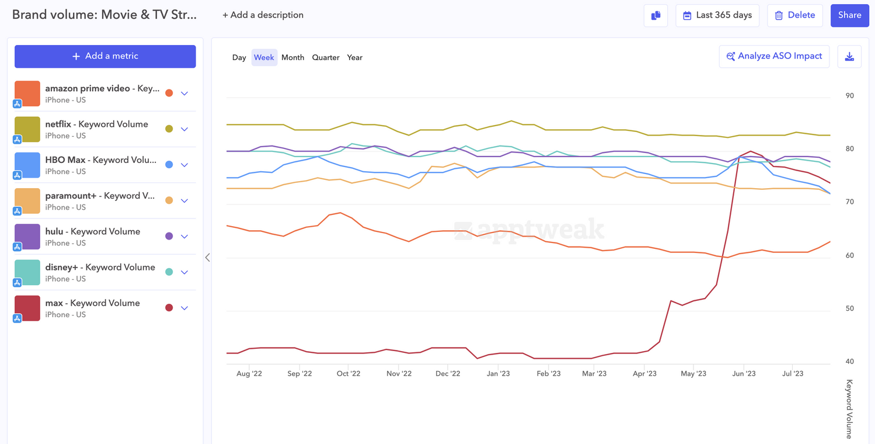The image size is (875, 444).
Task: Click App Store badge on amazon prime video
Action: (18, 103)
